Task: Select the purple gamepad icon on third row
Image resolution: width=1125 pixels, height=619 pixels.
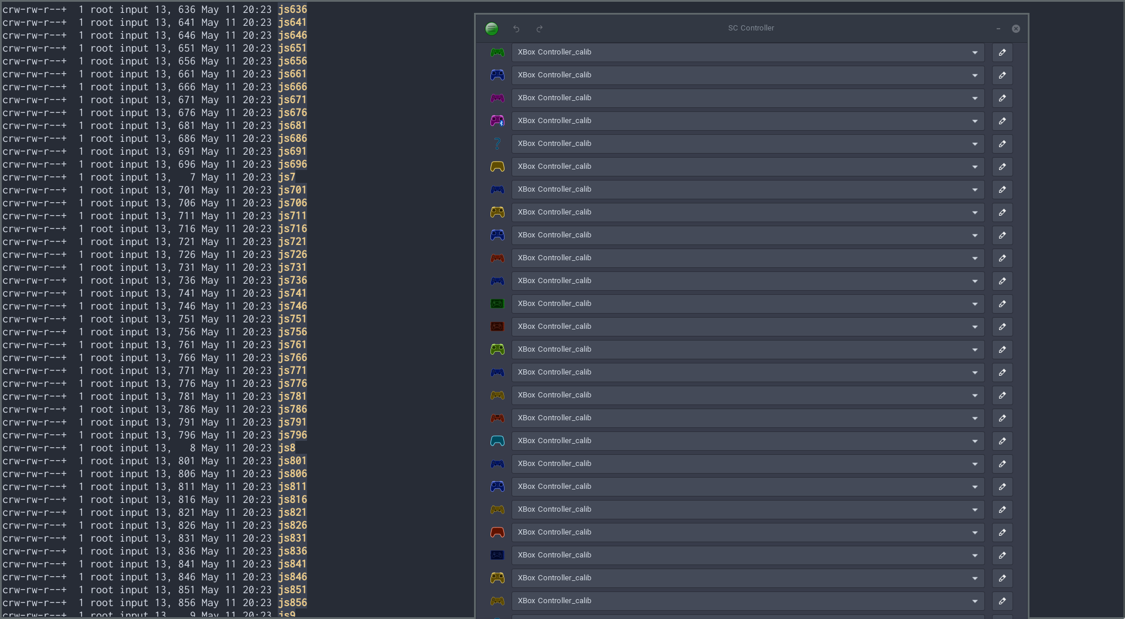Action: point(497,98)
